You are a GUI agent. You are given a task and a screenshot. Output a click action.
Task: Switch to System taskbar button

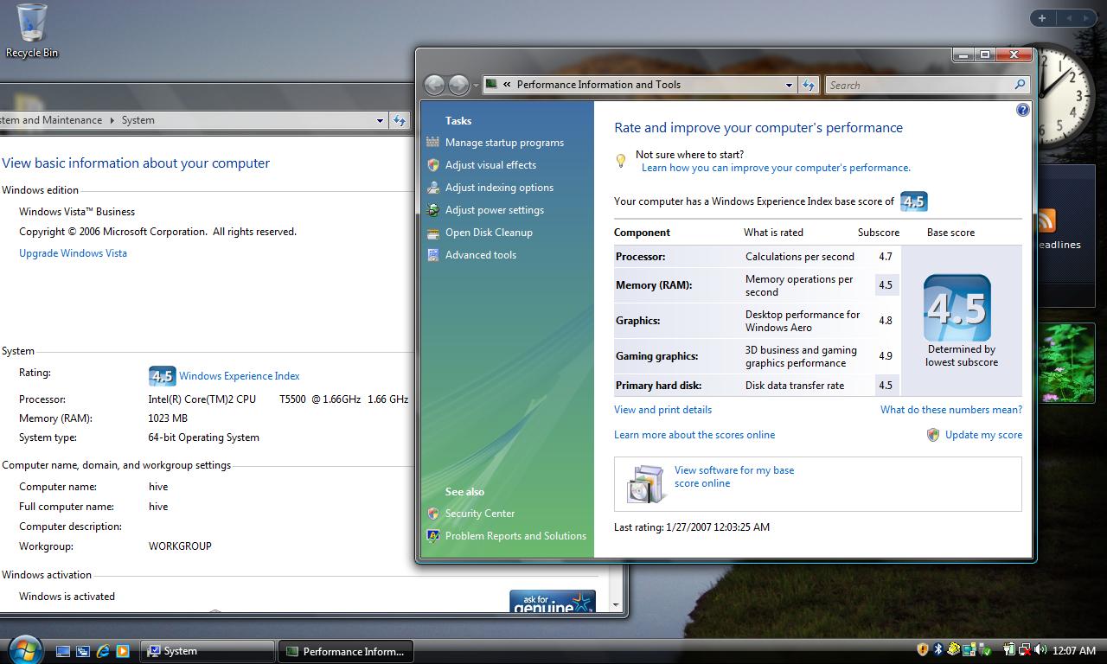[x=208, y=651]
